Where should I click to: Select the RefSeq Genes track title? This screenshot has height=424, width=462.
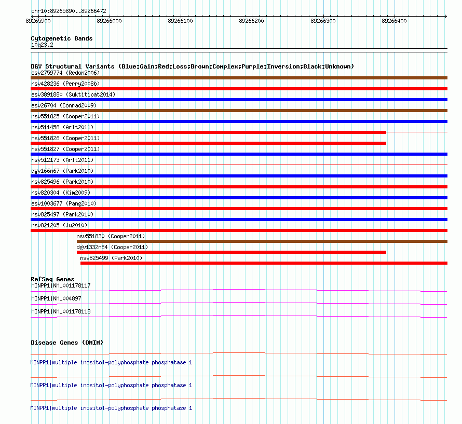53,279
